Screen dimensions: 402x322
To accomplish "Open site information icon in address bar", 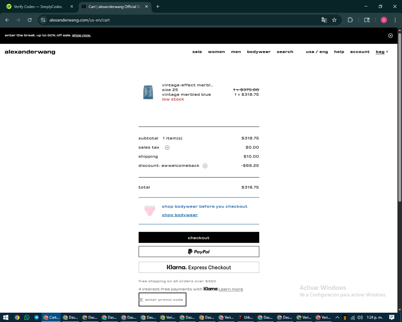I will click(43, 20).
